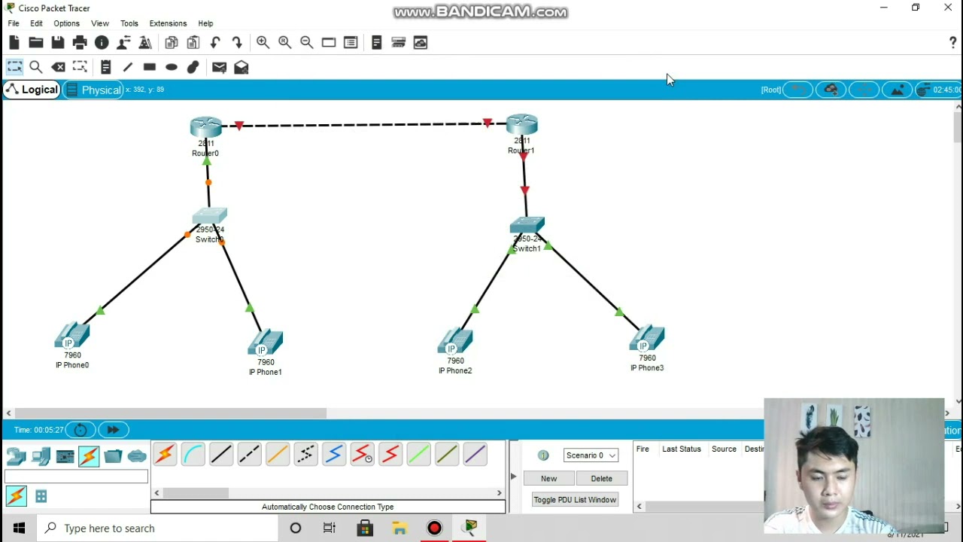The image size is (963, 542).
Task: Open IP Phone3 device
Action: 647,339
